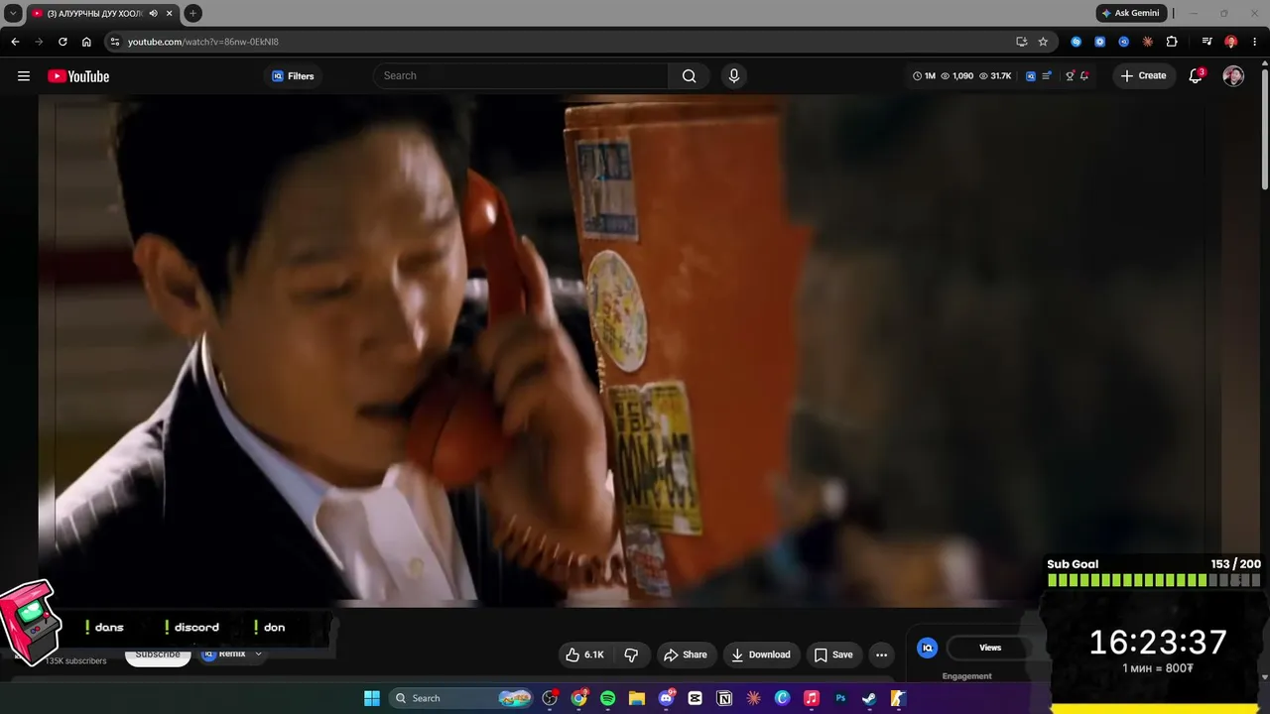
Task: Open the orange starburst Claude extension
Action: pos(1148,42)
